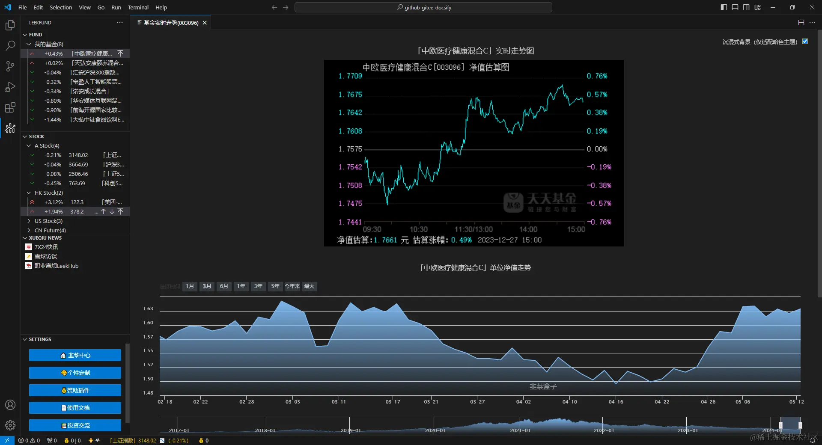The width and height of the screenshot is (822, 445).
Task: Click the chick pulse status bar icon
Action: (x=94, y=440)
